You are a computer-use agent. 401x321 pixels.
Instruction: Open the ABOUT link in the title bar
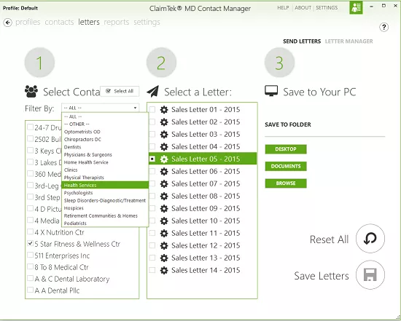(303, 8)
